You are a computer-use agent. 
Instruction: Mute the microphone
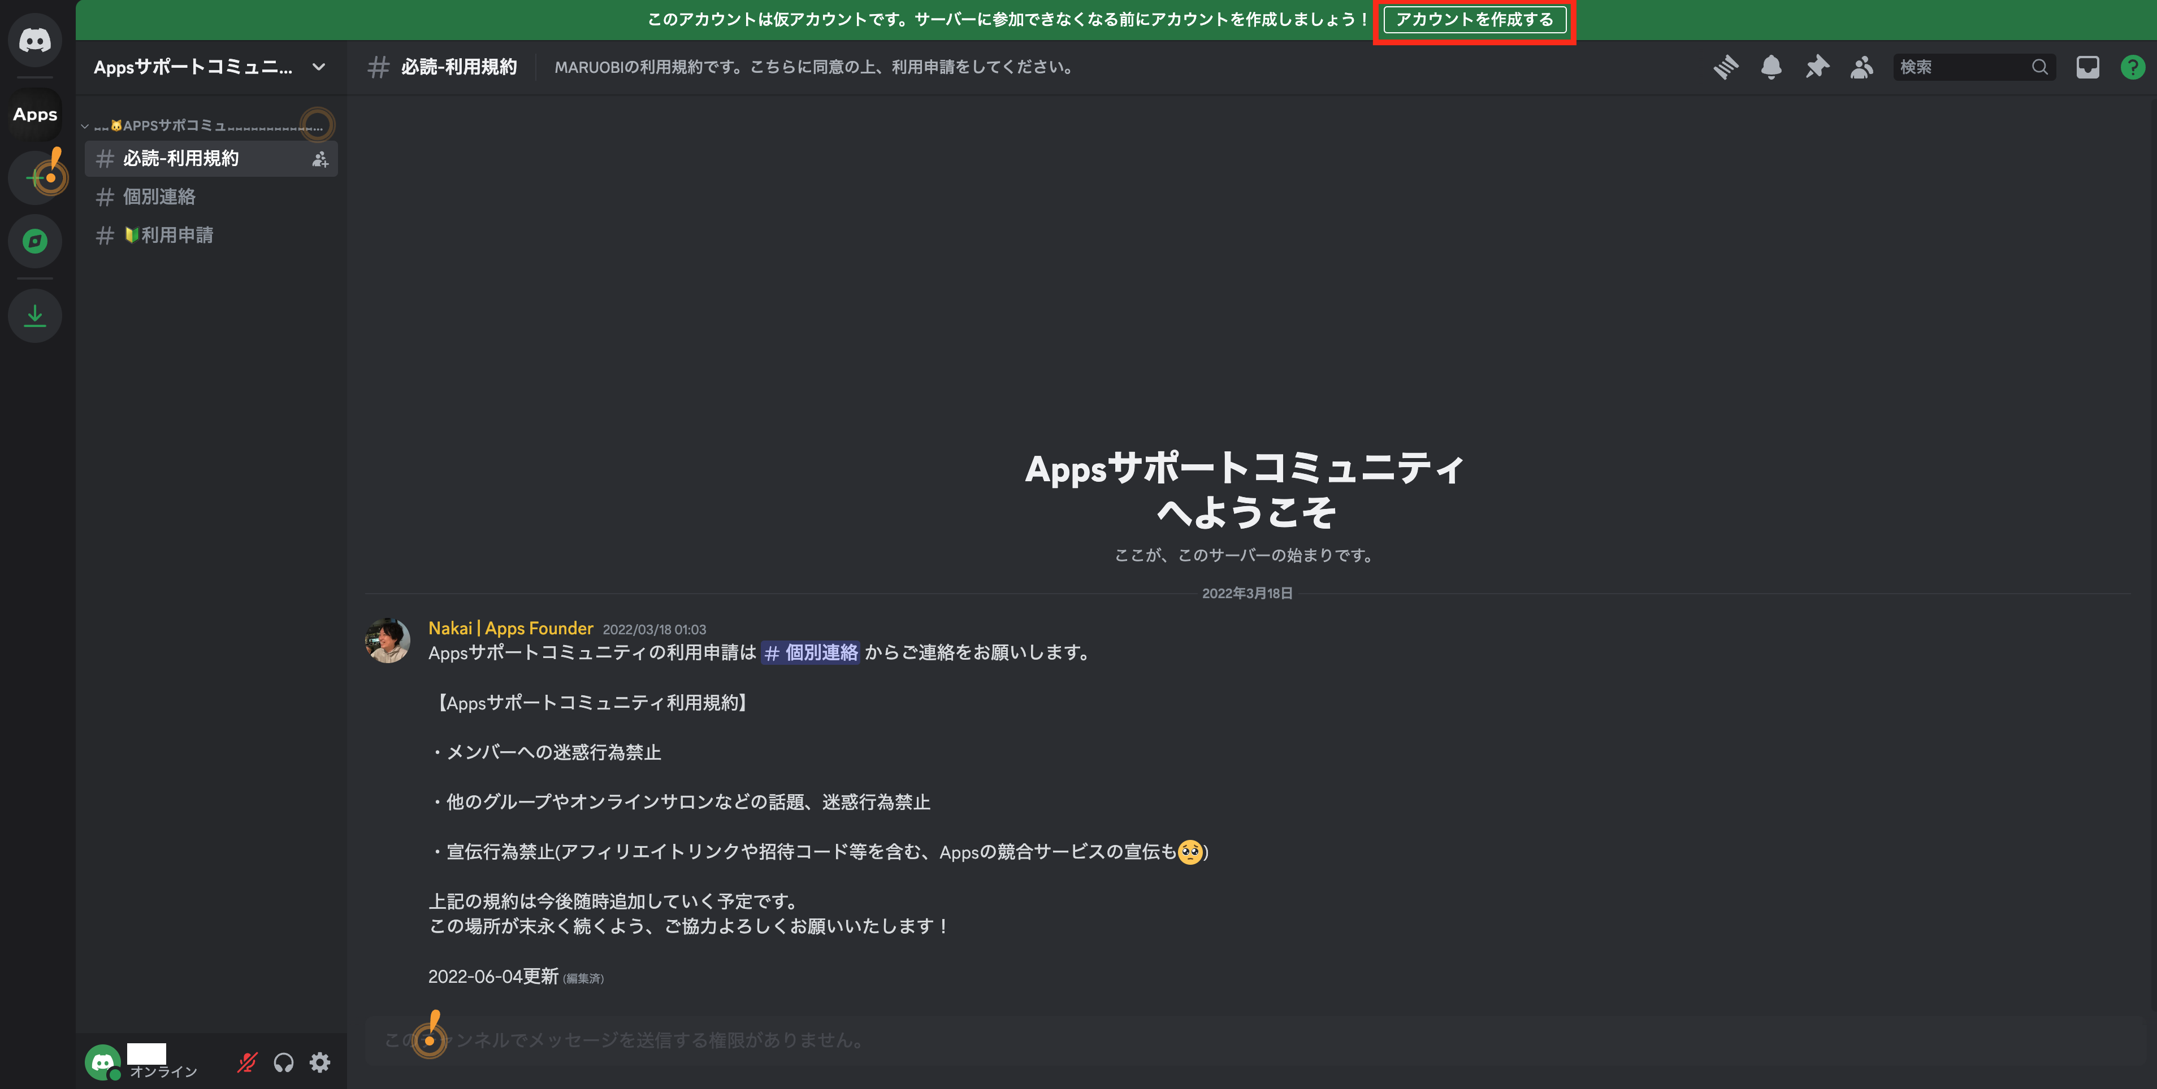pos(245,1062)
